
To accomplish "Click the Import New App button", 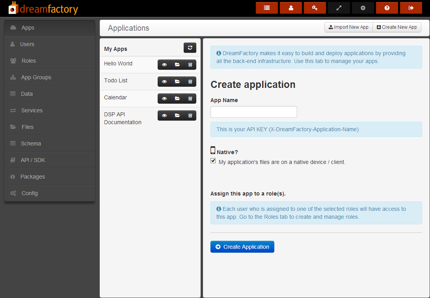I will [348, 27].
